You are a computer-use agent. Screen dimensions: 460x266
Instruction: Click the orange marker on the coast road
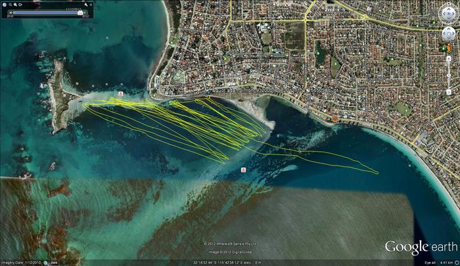[334, 119]
